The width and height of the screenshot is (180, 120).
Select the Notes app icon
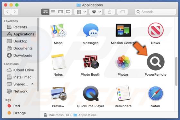click(x=58, y=62)
